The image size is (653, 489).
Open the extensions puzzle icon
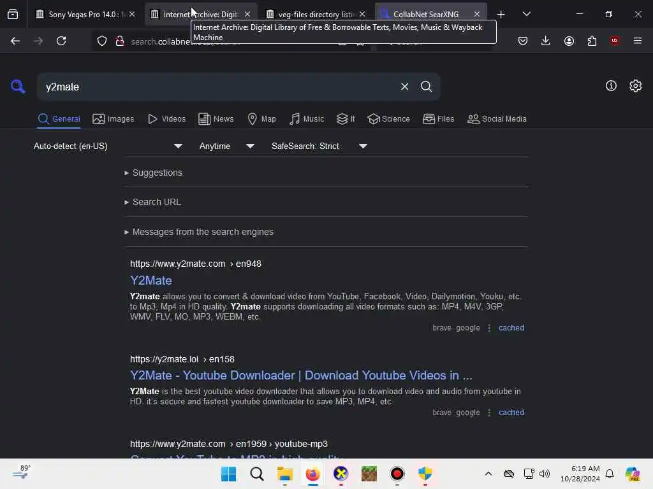point(592,41)
